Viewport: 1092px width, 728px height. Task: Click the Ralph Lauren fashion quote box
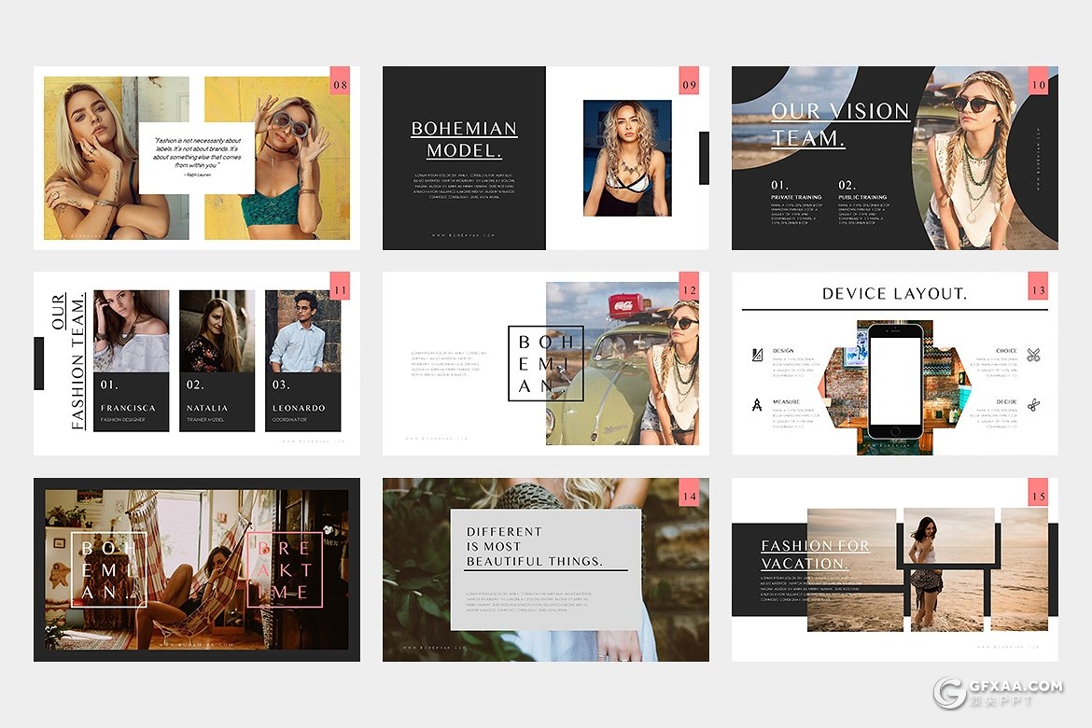point(197,157)
